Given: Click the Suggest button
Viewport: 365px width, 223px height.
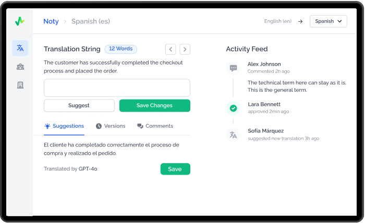Looking at the screenshot, I should [79, 105].
